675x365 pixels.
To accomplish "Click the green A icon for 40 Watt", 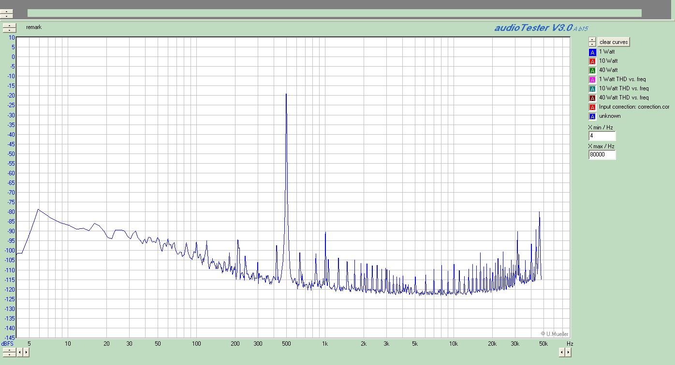I will point(592,70).
